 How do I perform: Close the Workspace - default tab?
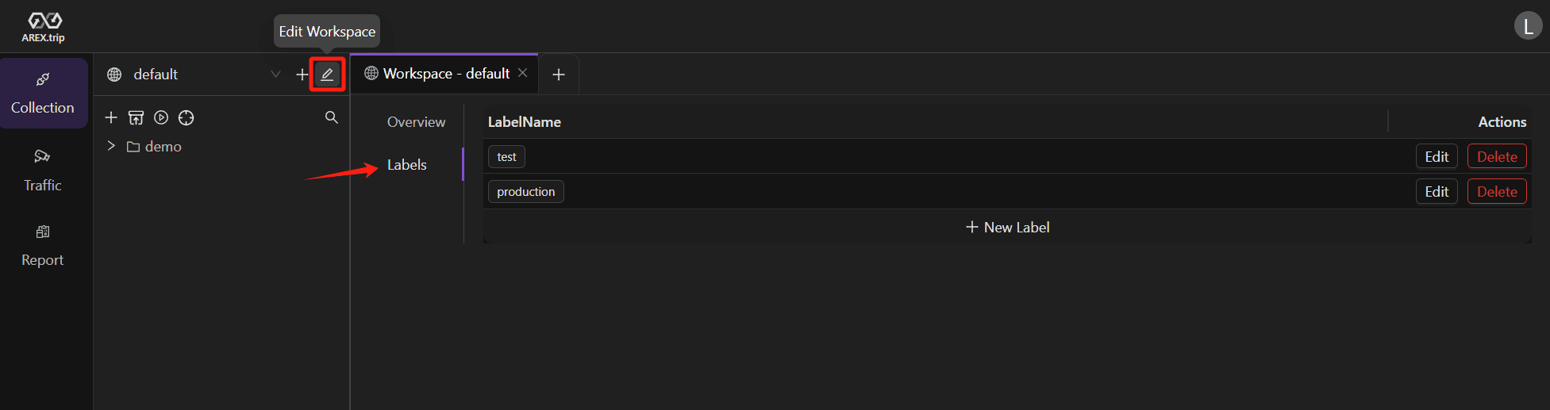coord(522,73)
